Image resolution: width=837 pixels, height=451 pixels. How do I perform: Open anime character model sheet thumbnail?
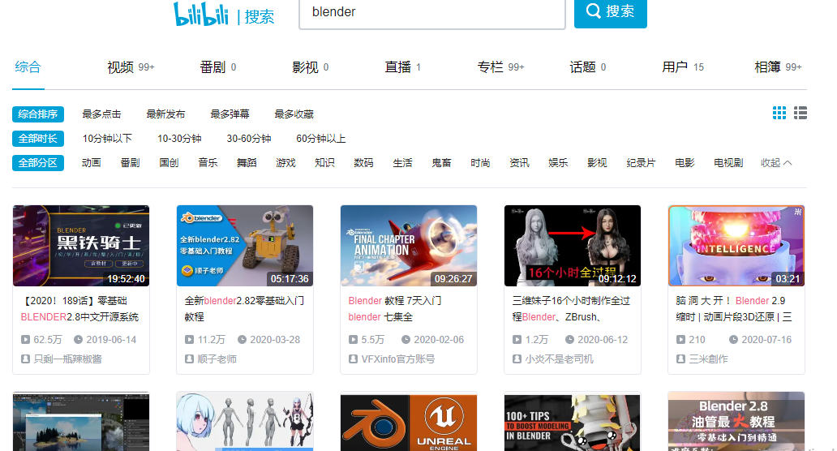[x=245, y=422]
